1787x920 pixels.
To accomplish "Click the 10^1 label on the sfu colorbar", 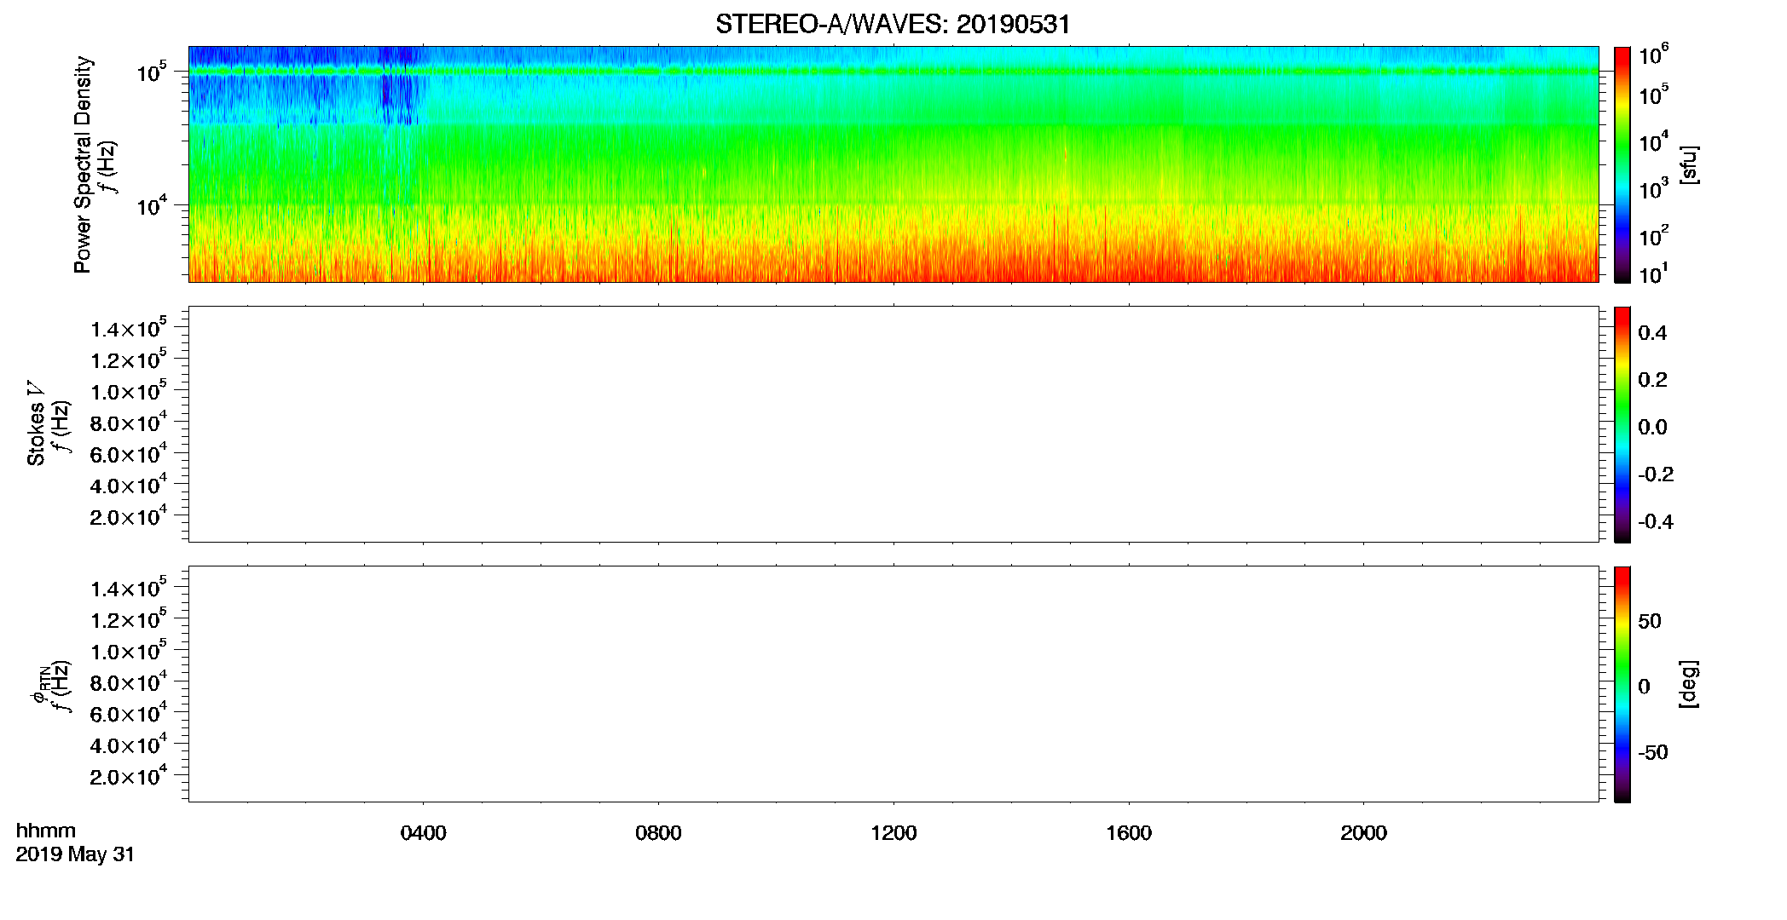I will click(1654, 274).
